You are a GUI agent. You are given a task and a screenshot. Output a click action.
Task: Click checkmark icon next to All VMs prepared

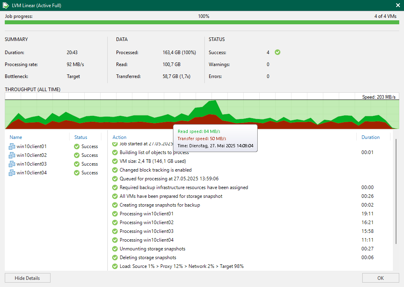115,196
